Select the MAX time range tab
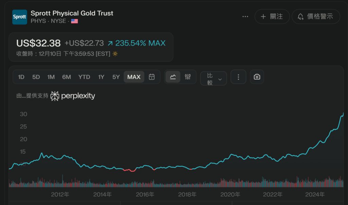This screenshot has width=348, height=205. (134, 77)
